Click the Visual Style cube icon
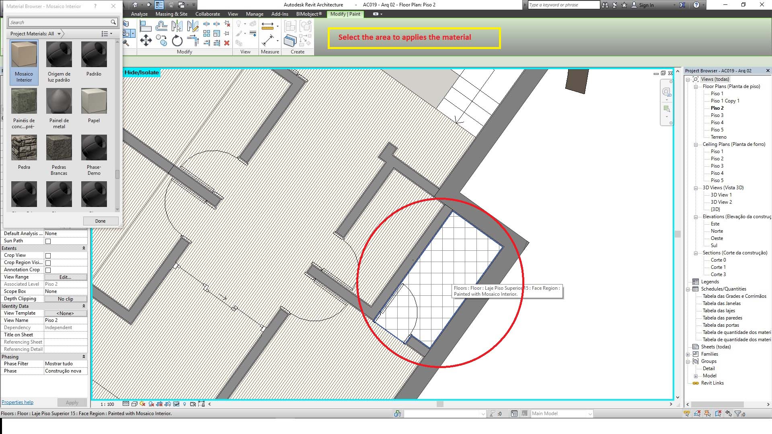Image resolution: width=772 pixels, height=434 pixels. pos(134,404)
